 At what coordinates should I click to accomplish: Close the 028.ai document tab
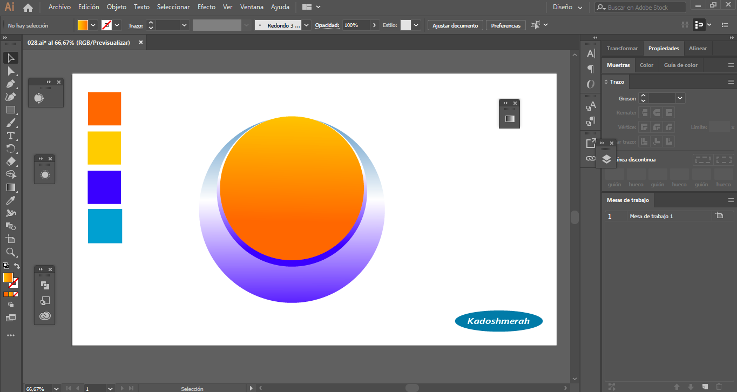[x=141, y=43]
